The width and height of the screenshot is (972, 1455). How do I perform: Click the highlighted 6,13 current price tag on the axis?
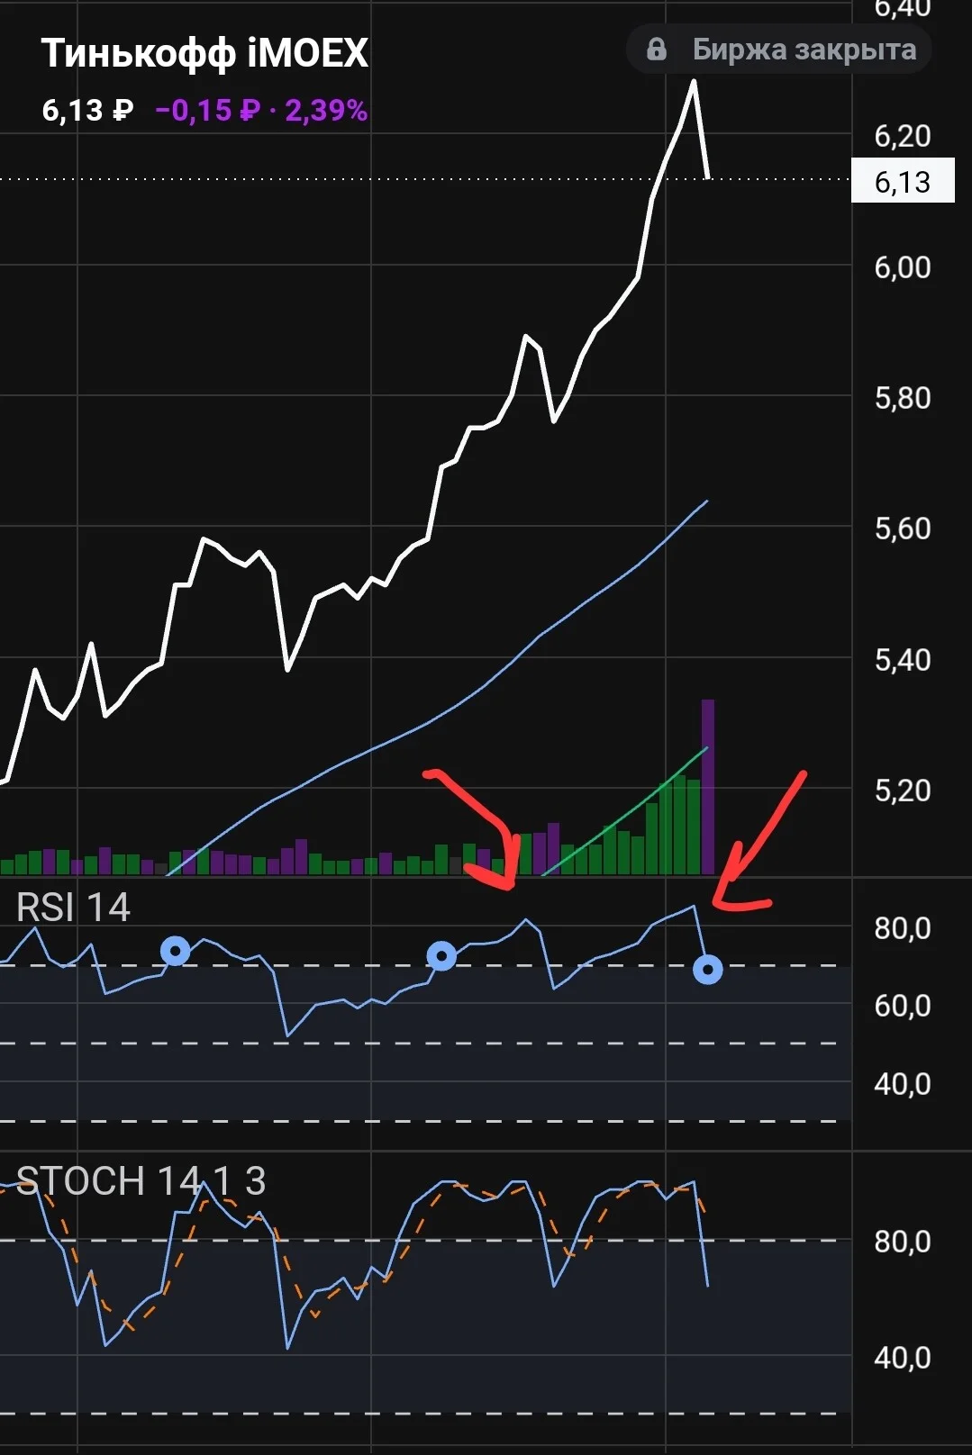click(x=903, y=182)
